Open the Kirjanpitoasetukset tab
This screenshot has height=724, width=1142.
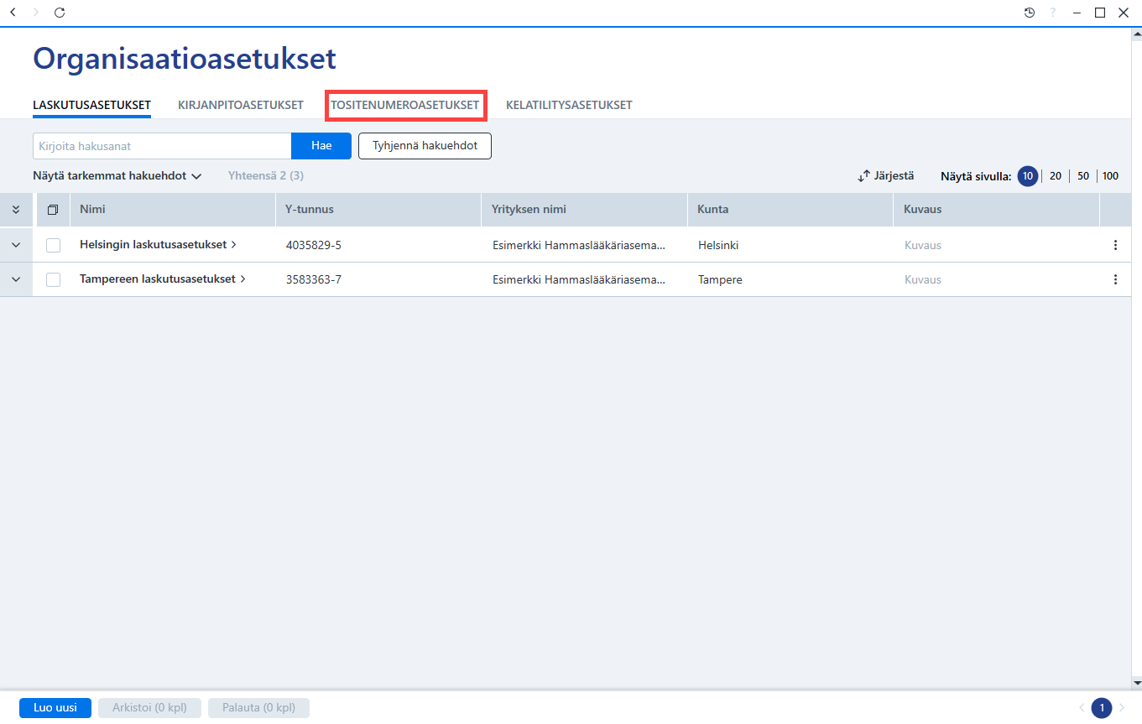pos(241,105)
